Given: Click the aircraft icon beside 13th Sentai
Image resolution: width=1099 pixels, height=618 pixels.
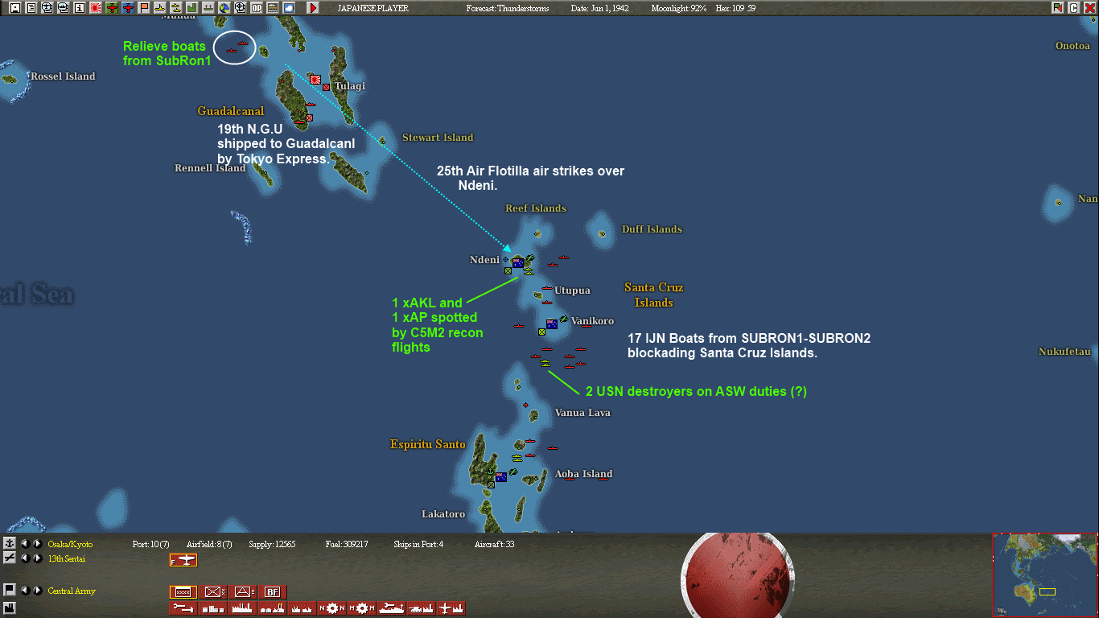Looking at the screenshot, I should (x=10, y=558).
